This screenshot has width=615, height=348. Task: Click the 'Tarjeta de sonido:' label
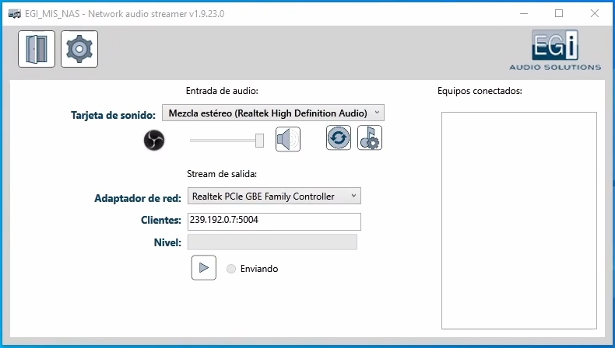point(113,115)
